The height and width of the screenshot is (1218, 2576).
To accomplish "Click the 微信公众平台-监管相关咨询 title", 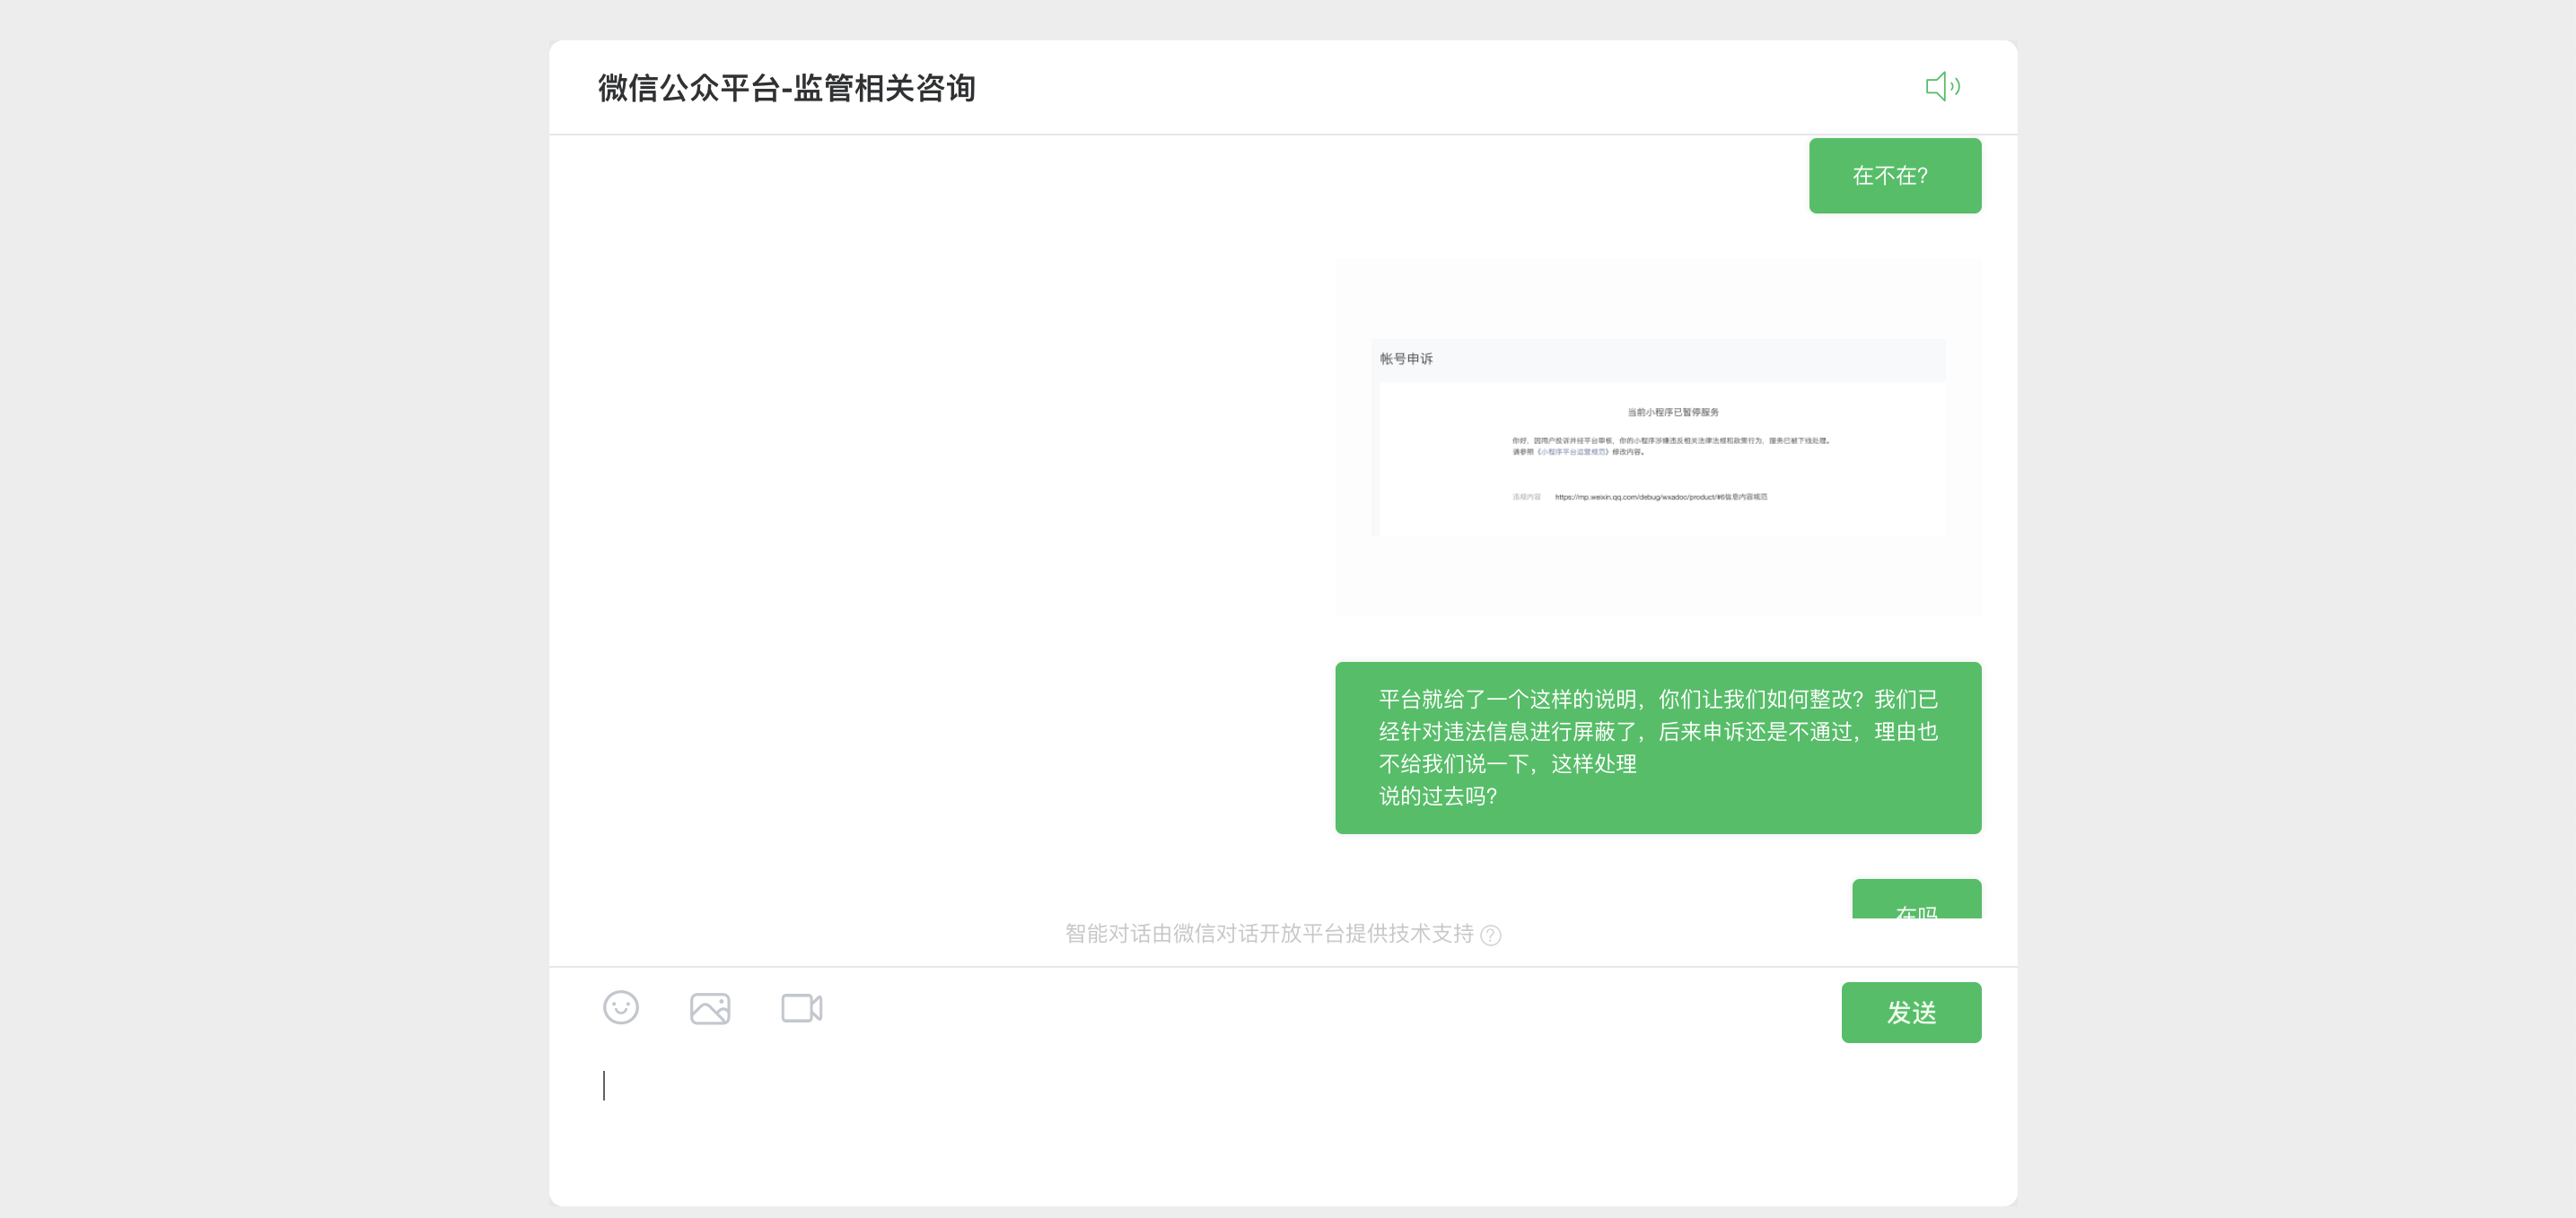I will [x=786, y=88].
